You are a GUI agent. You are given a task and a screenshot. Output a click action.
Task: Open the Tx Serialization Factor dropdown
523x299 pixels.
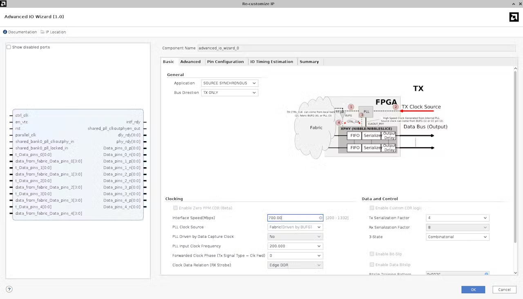point(457,218)
